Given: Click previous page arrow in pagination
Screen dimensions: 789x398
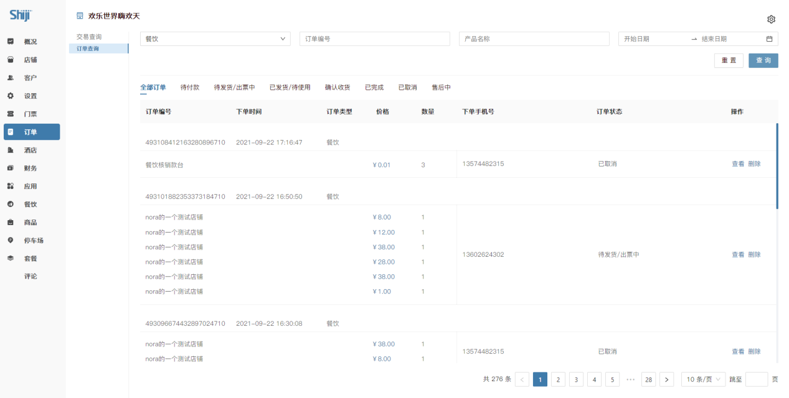Looking at the screenshot, I should (x=522, y=379).
